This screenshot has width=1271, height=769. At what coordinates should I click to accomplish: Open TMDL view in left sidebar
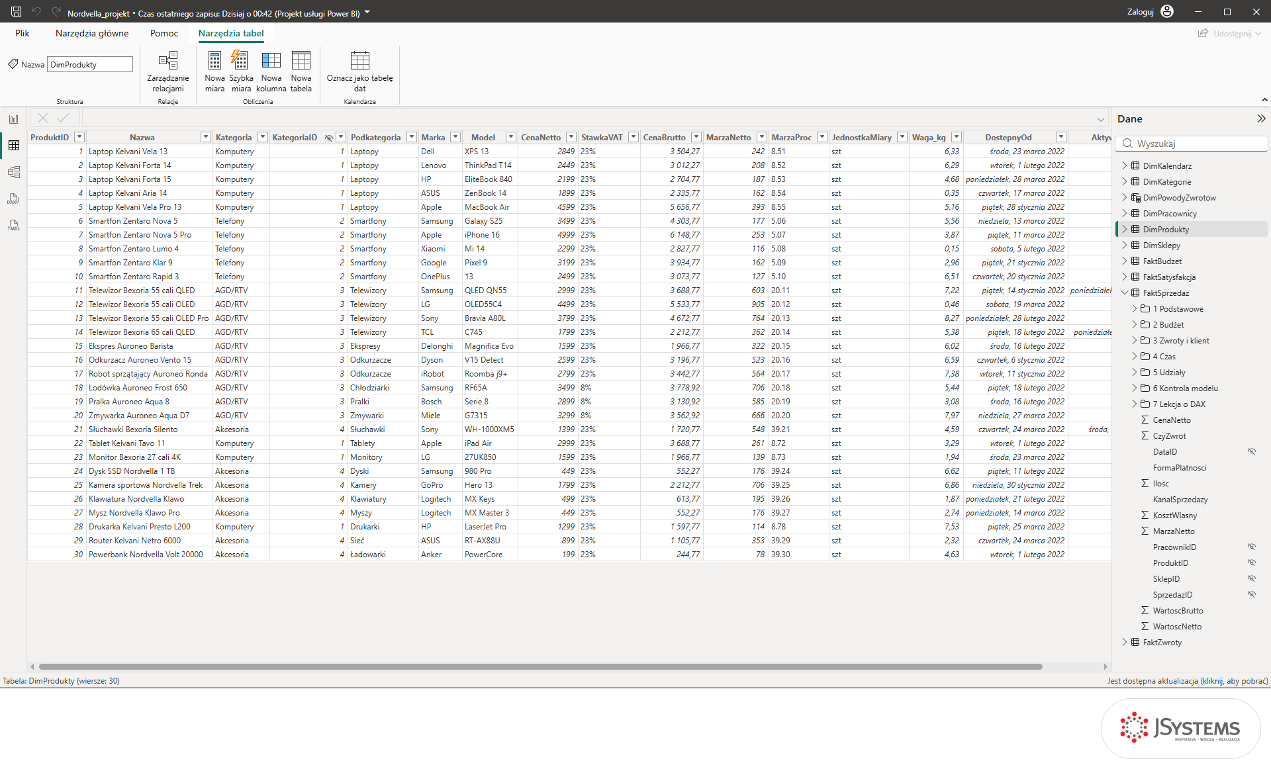pyautogui.click(x=14, y=225)
